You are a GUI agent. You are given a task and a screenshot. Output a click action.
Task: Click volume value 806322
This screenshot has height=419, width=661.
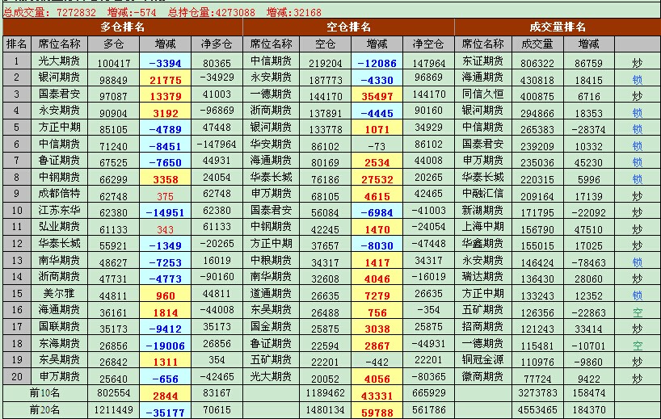(x=537, y=63)
